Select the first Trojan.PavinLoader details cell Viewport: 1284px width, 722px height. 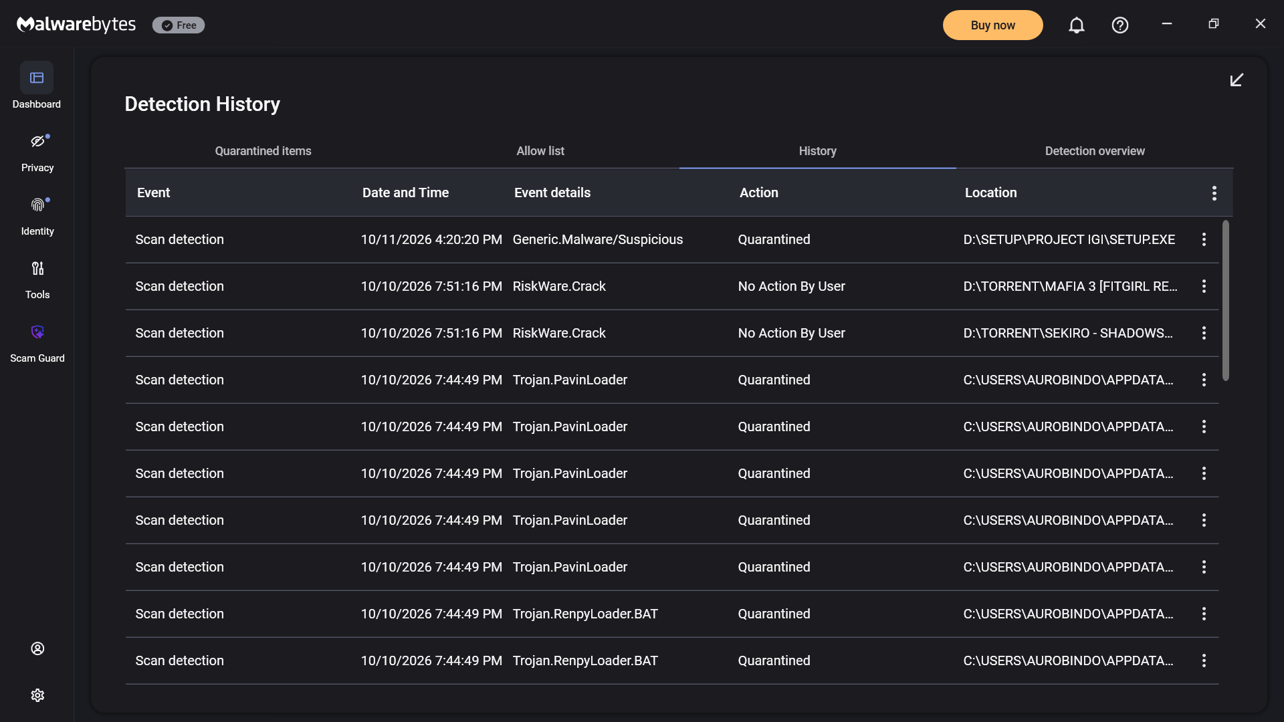pos(570,380)
